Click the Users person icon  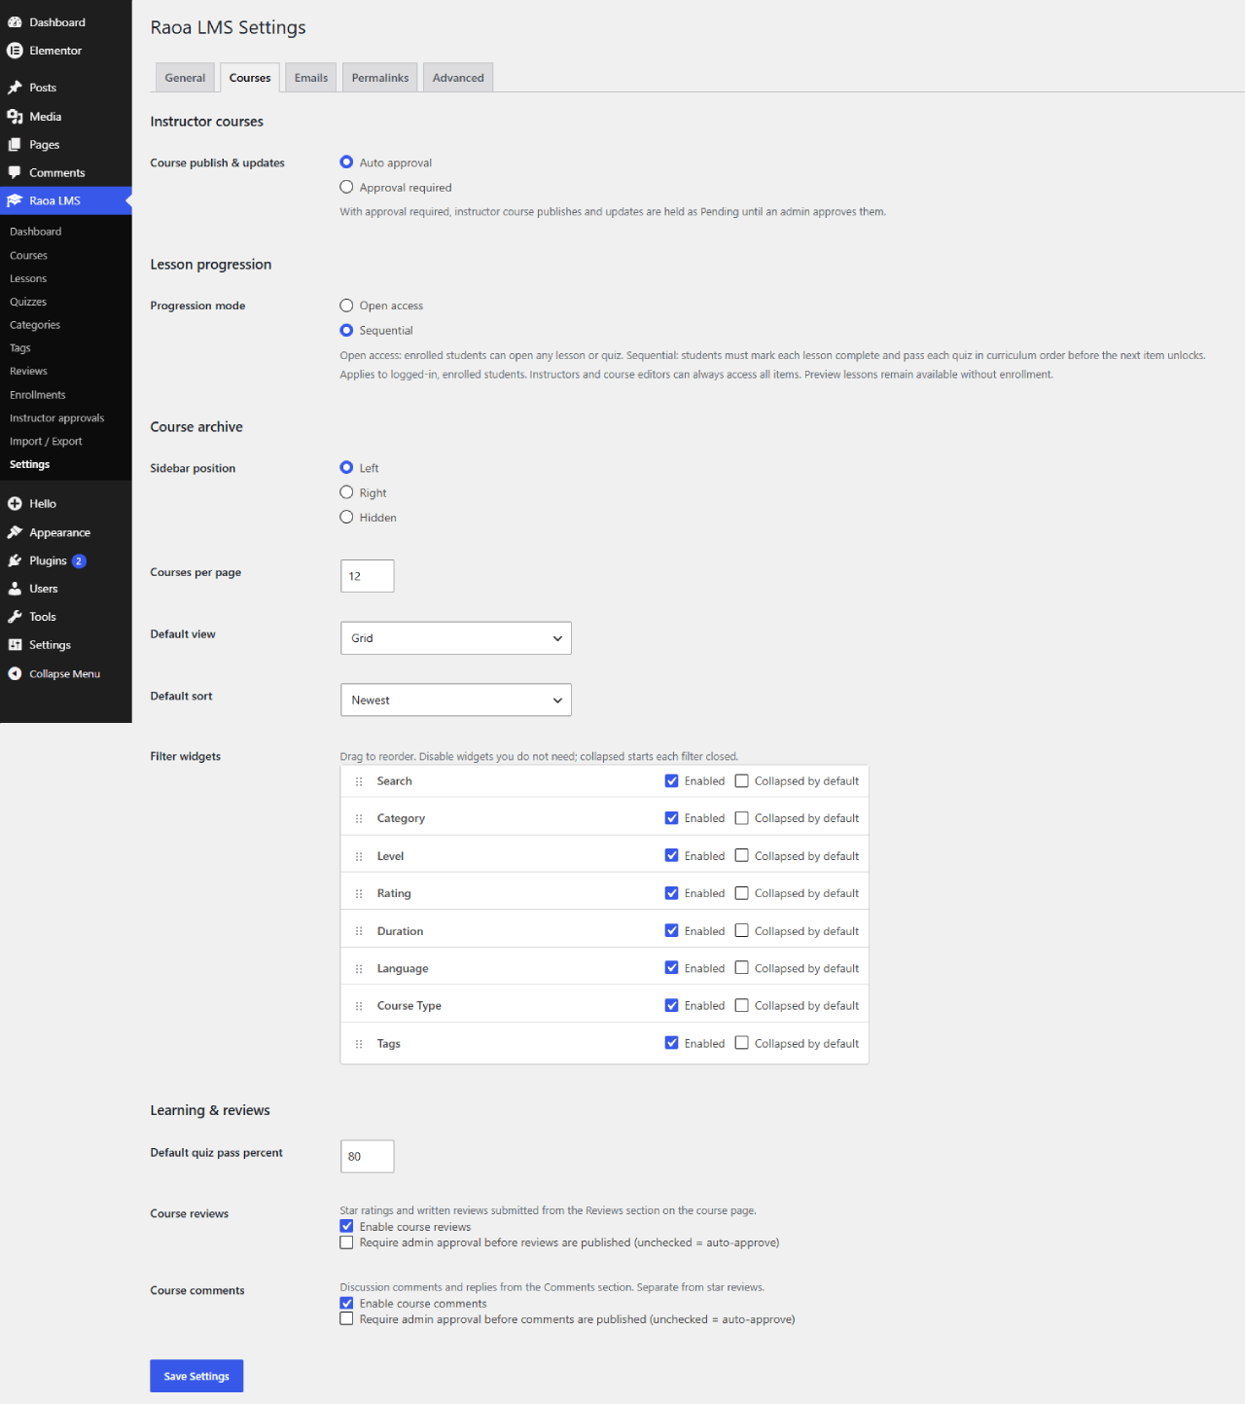(15, 589)
